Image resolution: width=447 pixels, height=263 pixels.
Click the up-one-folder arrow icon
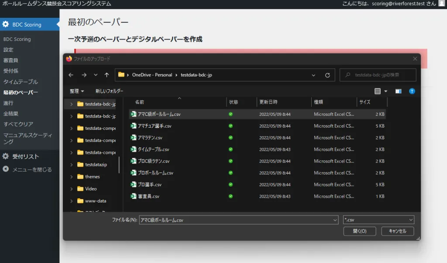107,75
